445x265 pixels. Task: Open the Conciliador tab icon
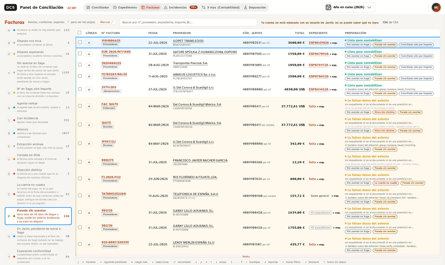(x=88, y=7)
